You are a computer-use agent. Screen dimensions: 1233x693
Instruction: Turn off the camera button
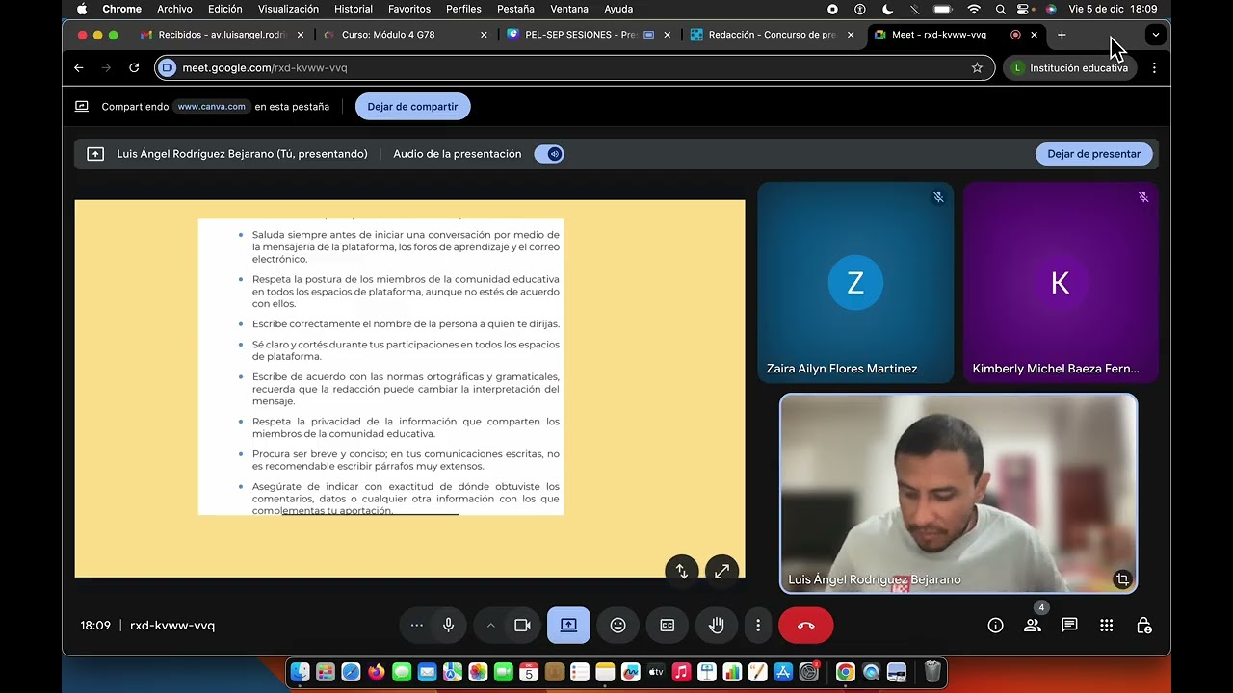click(x=522, y=626)
